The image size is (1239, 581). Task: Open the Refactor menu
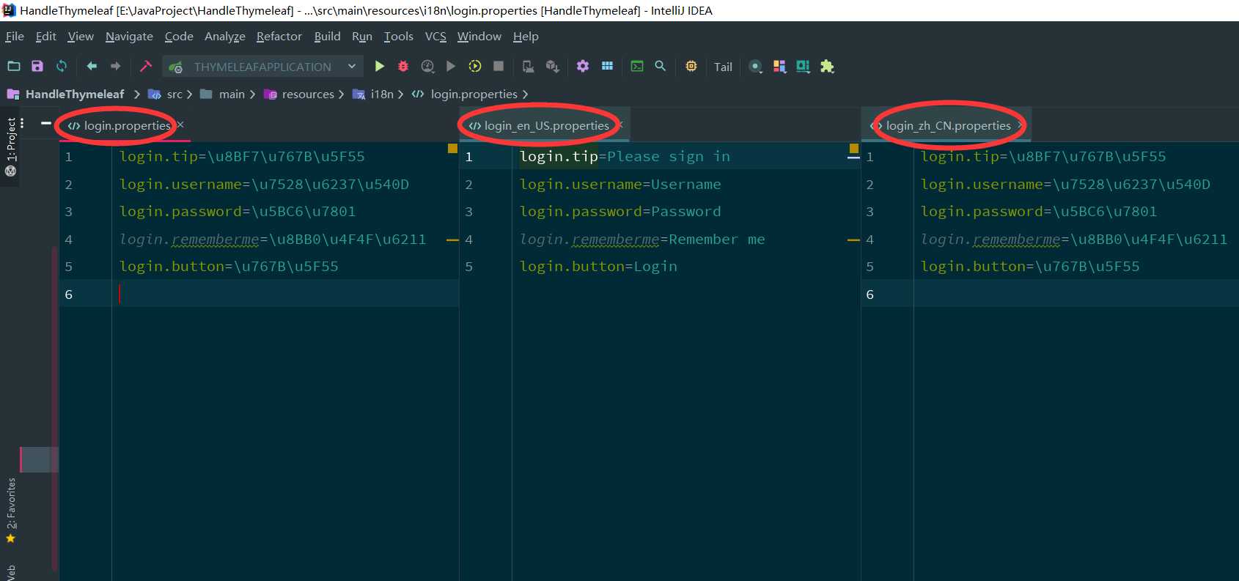(279, 36)
